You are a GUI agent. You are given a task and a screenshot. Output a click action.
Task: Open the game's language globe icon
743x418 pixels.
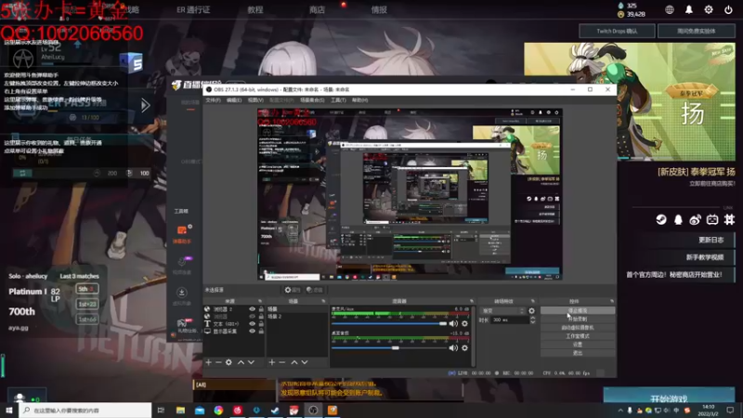click(x=669, y=9)
